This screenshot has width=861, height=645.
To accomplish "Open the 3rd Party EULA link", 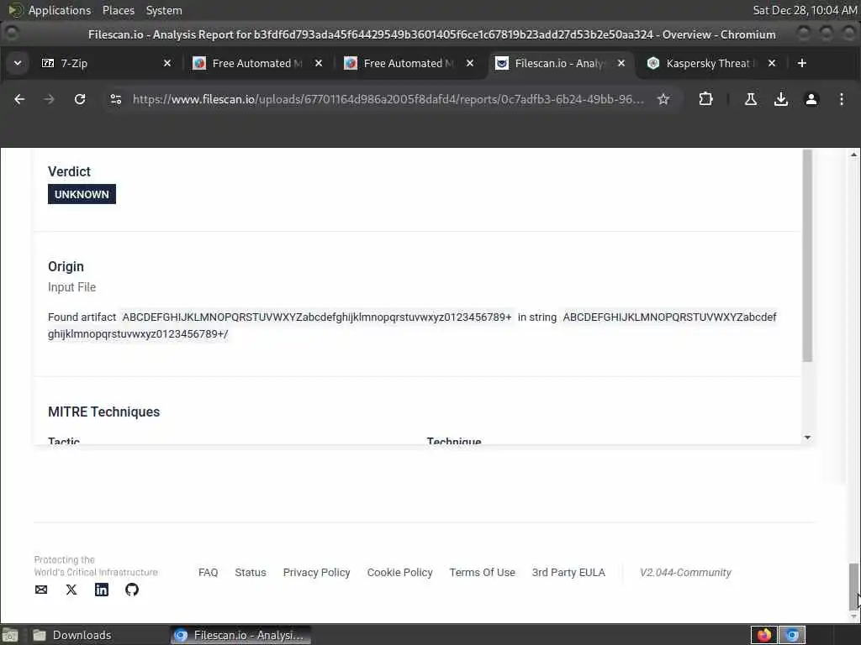I will [568, 573].
